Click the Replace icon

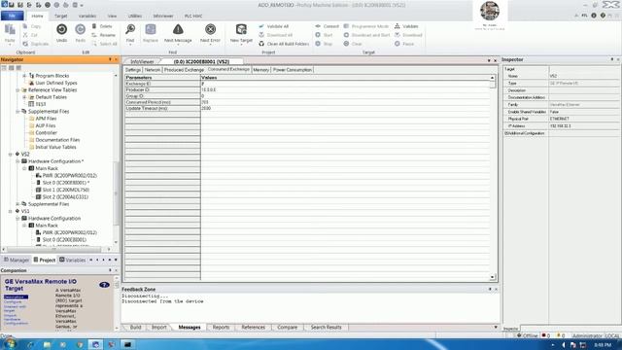click(151, 29)
